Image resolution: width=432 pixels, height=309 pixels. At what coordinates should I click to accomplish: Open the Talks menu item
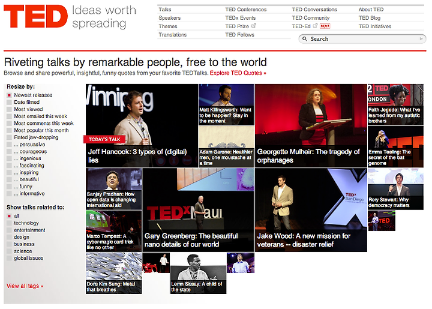(165, 10)
